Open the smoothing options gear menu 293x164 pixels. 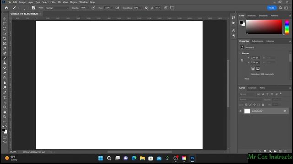[x=146, y=8]
